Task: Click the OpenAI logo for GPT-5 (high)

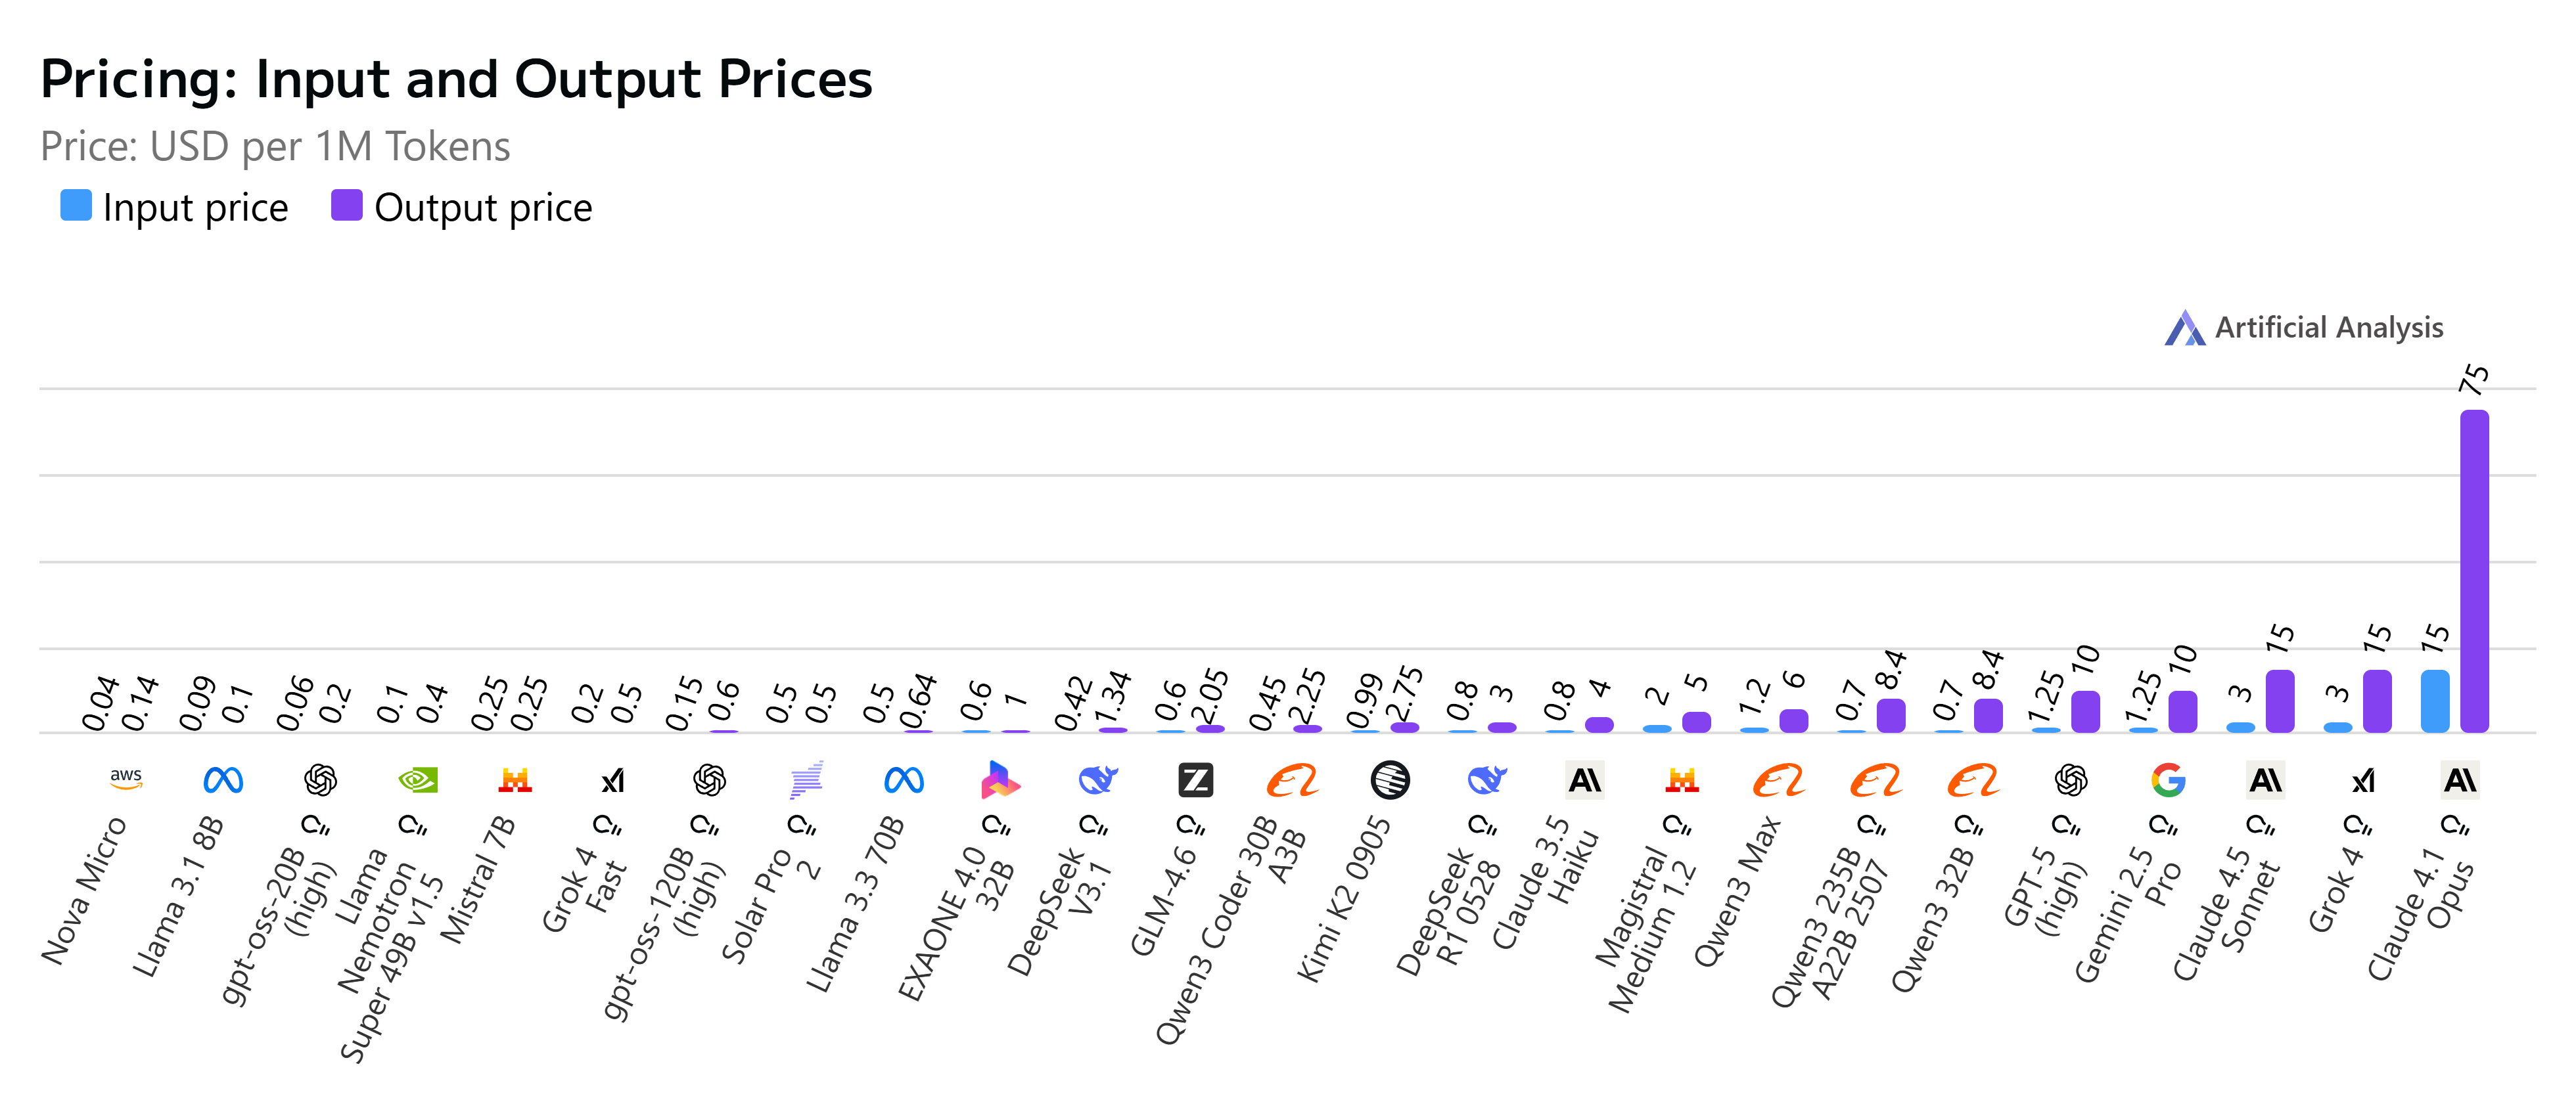Action: coord(2071,779)
